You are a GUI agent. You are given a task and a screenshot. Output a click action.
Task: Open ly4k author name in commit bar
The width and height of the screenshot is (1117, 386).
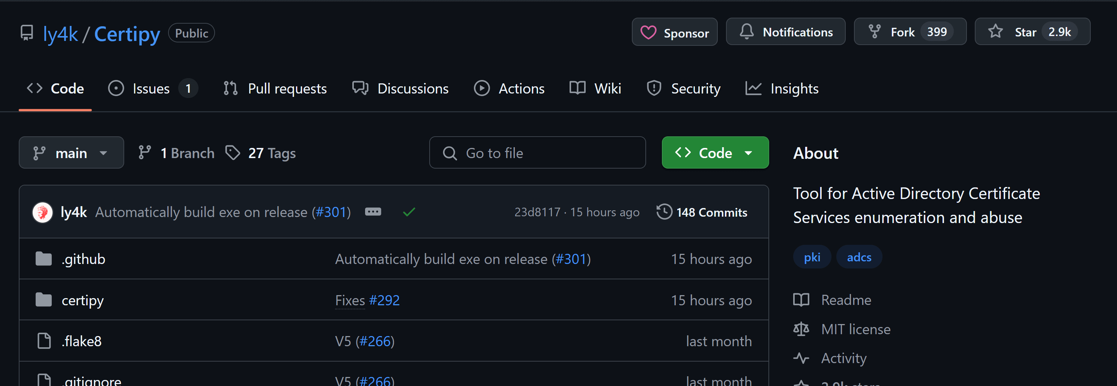coord(74,212)
